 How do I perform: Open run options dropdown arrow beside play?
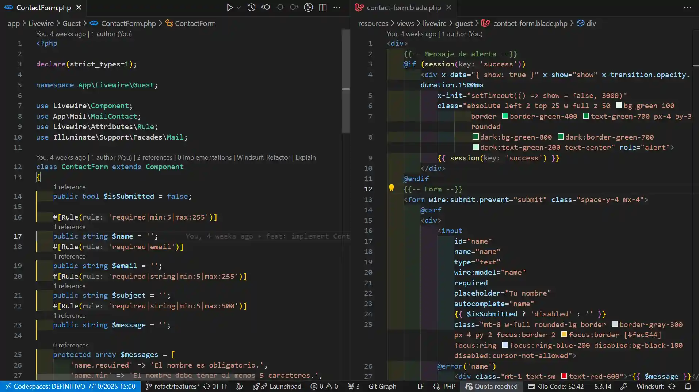tap(239, 7)
